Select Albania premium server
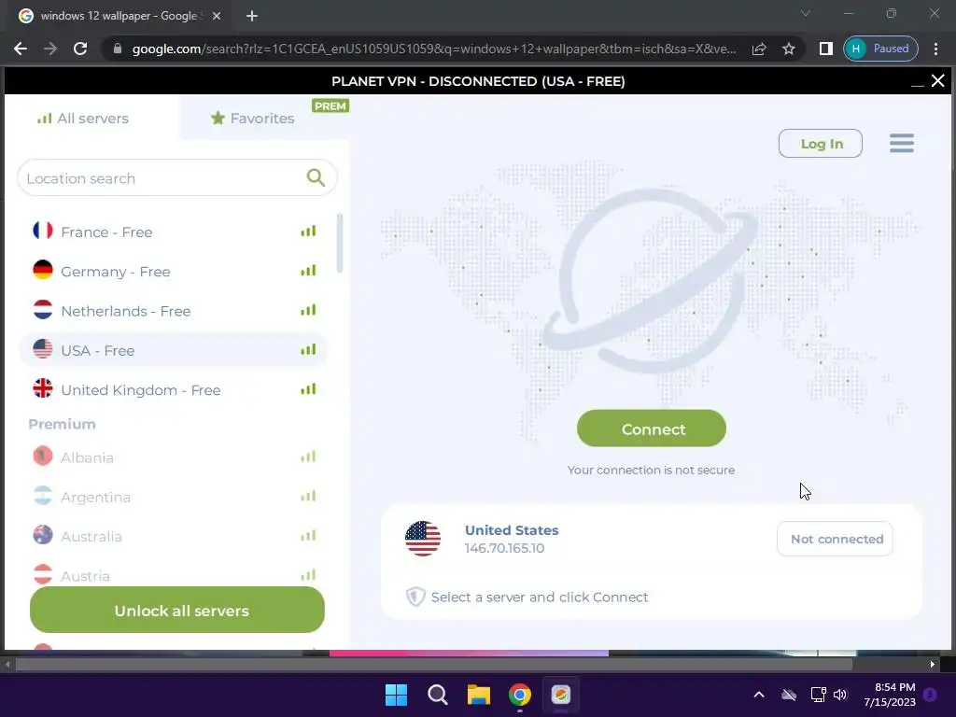 coord(174,457)
